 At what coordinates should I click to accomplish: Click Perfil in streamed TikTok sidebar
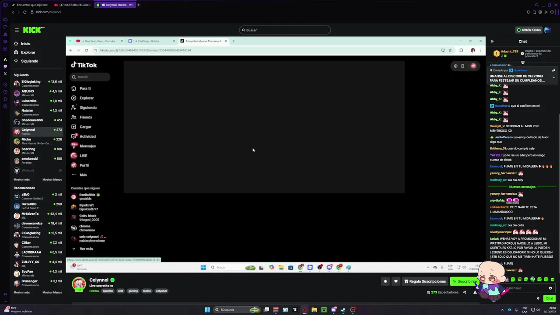point(84,165)
